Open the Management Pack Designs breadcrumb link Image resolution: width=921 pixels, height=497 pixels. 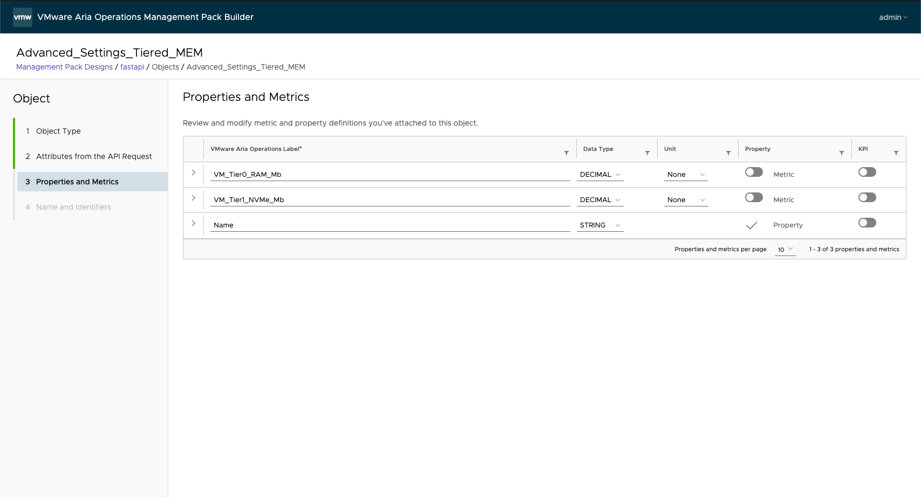[x=64, y=67]
